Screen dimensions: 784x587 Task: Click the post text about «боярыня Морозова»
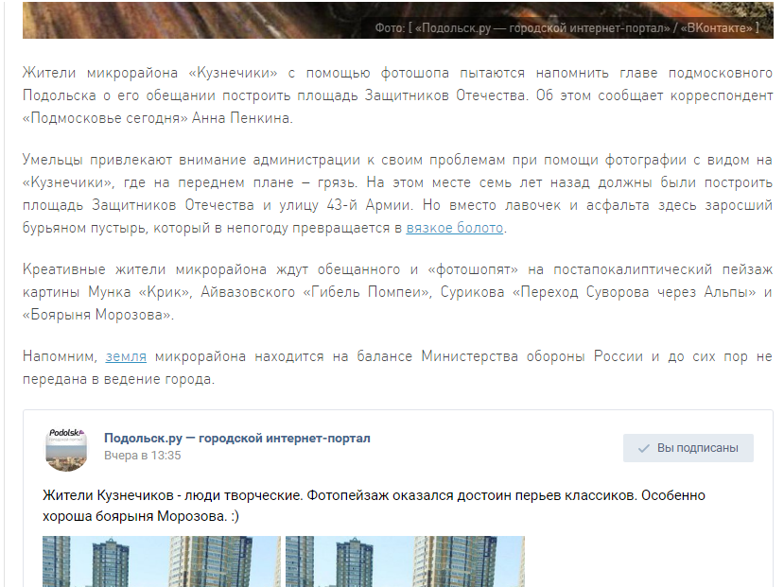[x=374, y=504]
